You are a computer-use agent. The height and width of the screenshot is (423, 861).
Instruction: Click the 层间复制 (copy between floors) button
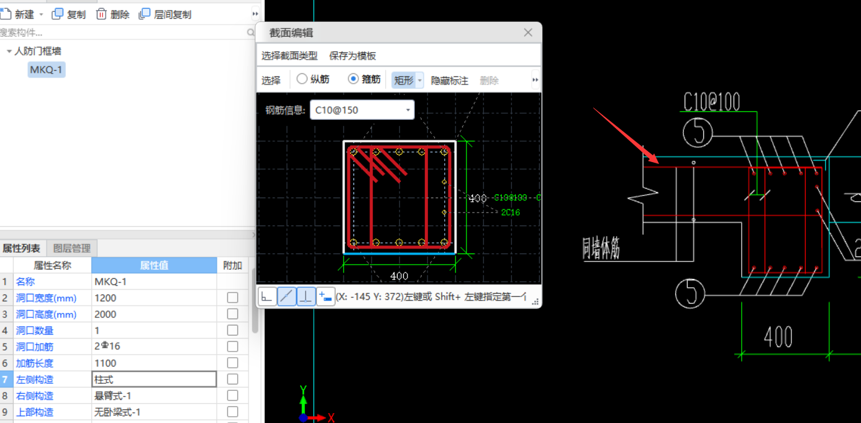point(165,14)
